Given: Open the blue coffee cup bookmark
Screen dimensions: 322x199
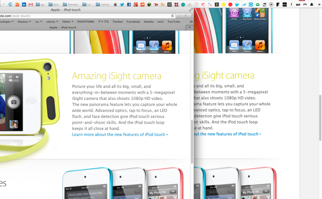Looking at the screenshot, I should [x=237, y=4].
